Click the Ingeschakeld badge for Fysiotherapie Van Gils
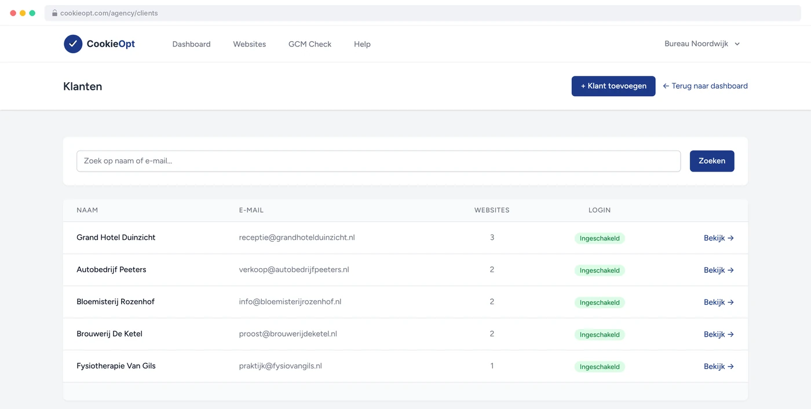Image resolution: width=811 pixels, height=409 pixels. point(600,367)
